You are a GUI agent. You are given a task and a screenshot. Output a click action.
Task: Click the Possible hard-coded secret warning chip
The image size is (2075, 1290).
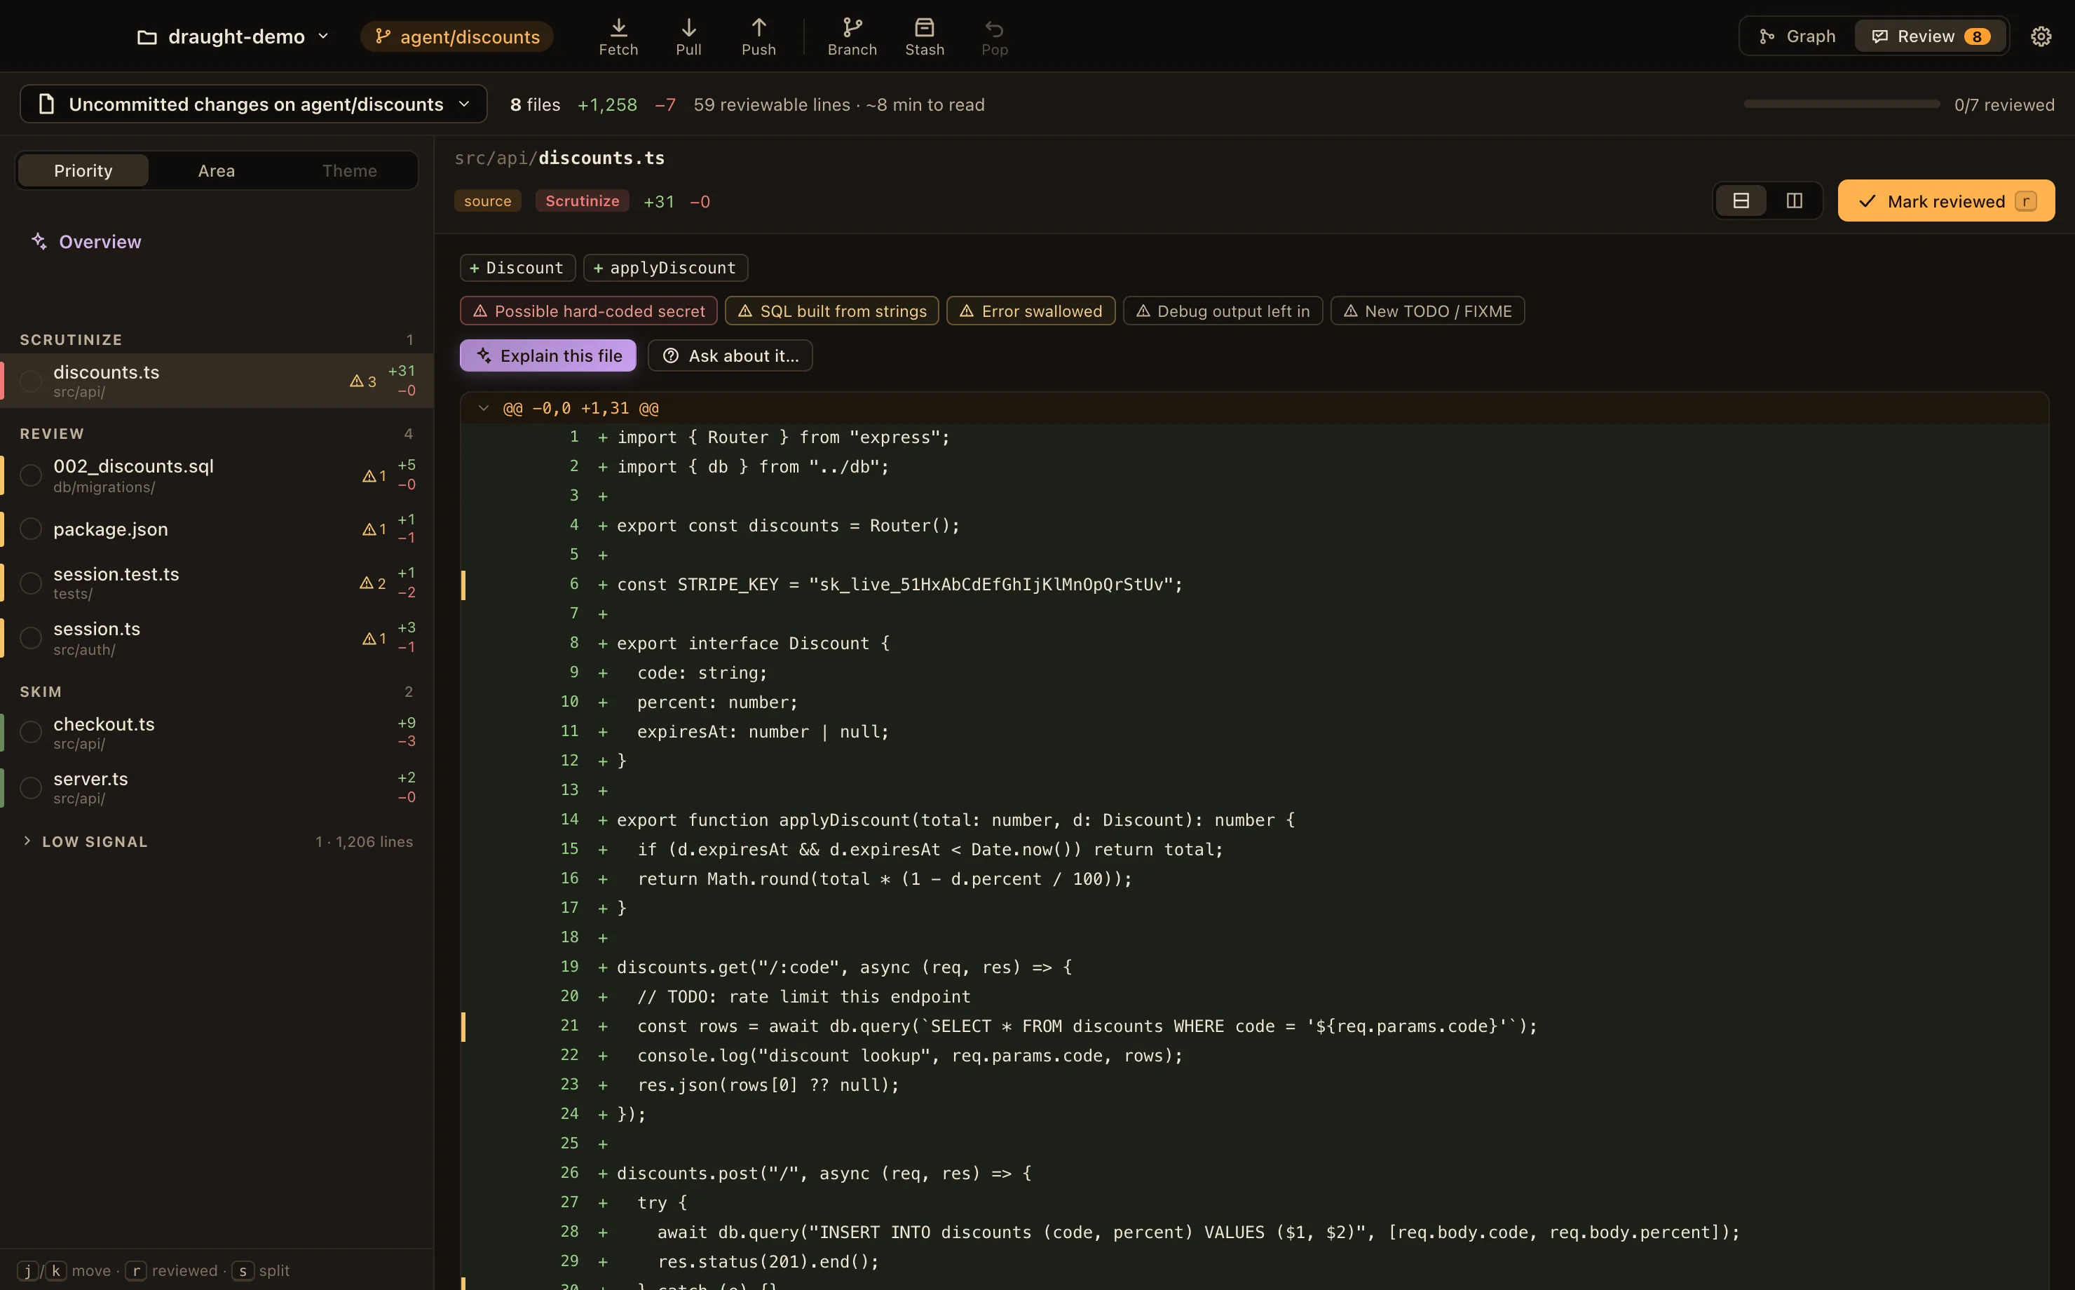[588, 311]
